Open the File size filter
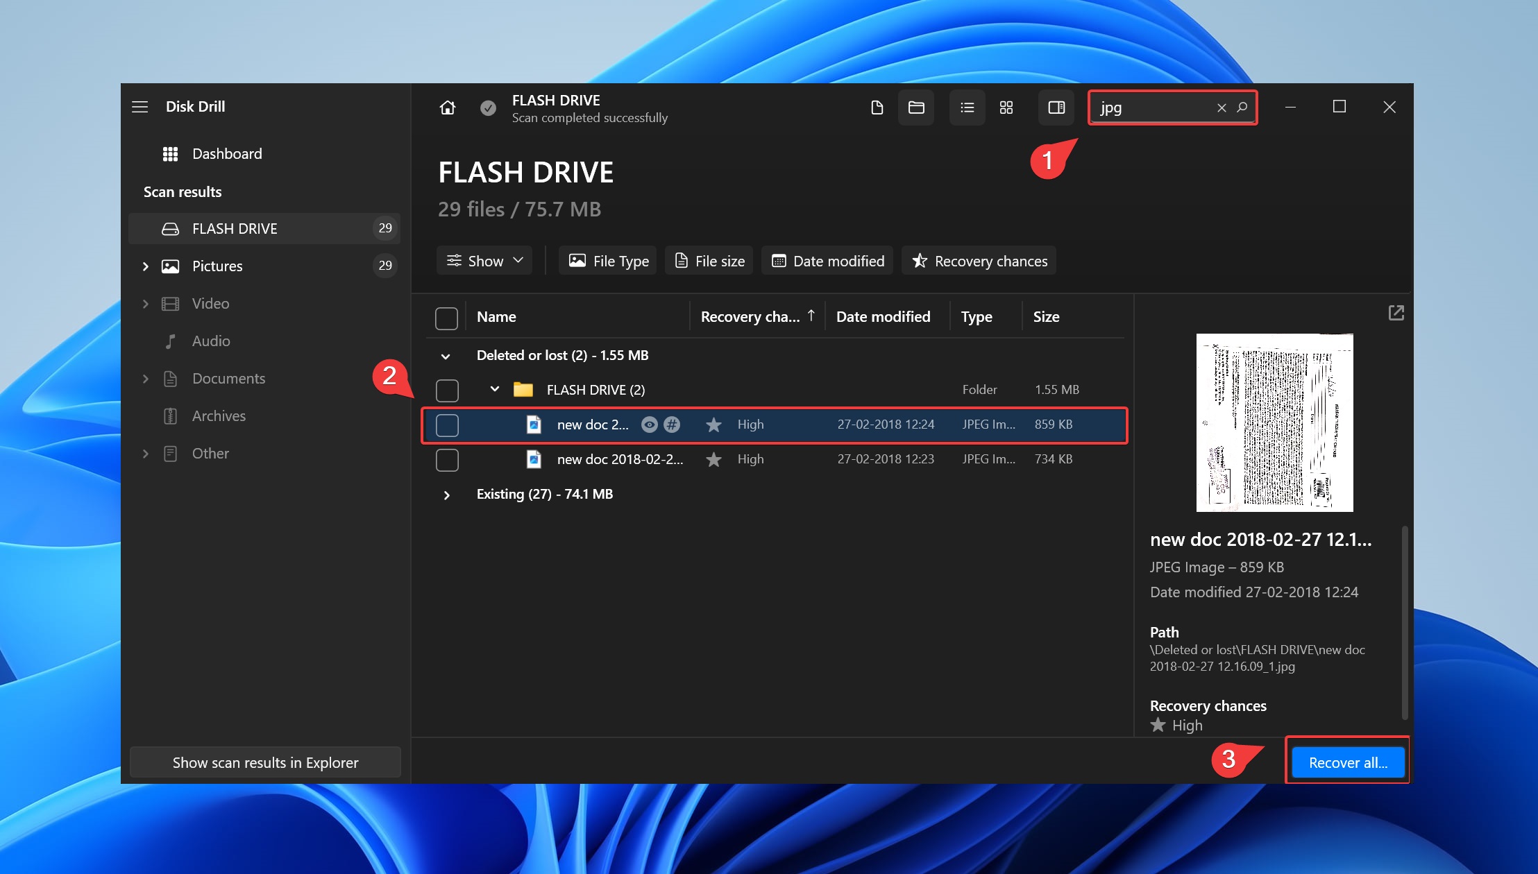Image resolution: width=1538 pixels, height=874 pixels. click(709, 261)
